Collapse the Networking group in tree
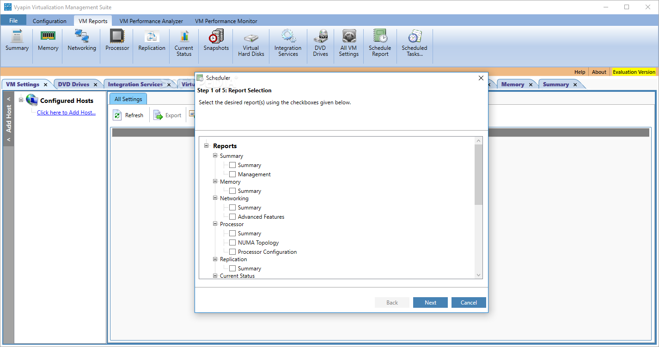Viewport: 659px width, 347px height. [215, 198]
